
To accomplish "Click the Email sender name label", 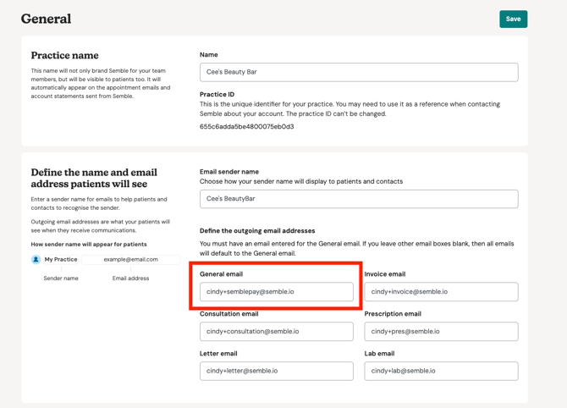I will pyautogui.click(x=229, y=172).
